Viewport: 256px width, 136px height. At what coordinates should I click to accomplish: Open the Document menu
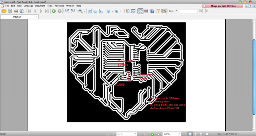[x=40, y=6]
